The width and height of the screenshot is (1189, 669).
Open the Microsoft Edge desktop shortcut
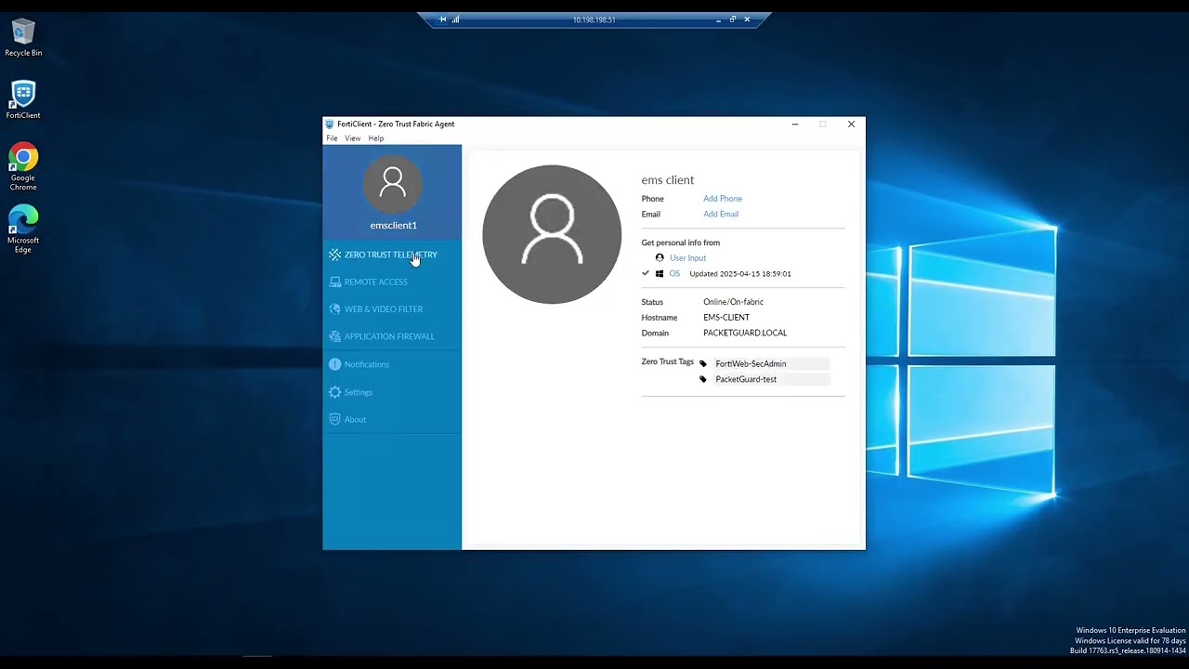pos(23,230)
